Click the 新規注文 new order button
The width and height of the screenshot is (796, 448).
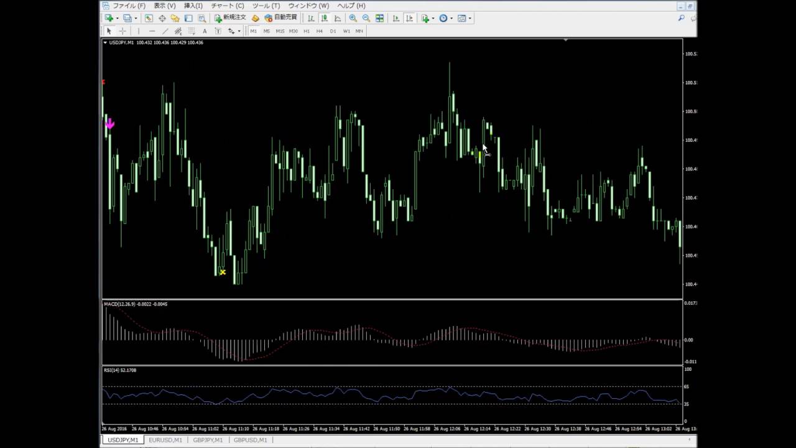point(230,18)
